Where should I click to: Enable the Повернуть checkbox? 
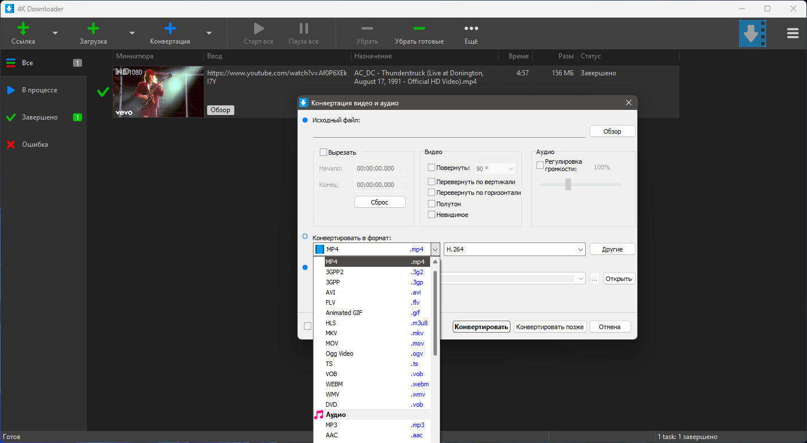point(432,168)
